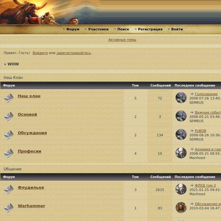Image resolution: width=221 pixels, height=221 pixels.
Task: Open the ФЛУД том 3 last post
Action: point(205,185)
